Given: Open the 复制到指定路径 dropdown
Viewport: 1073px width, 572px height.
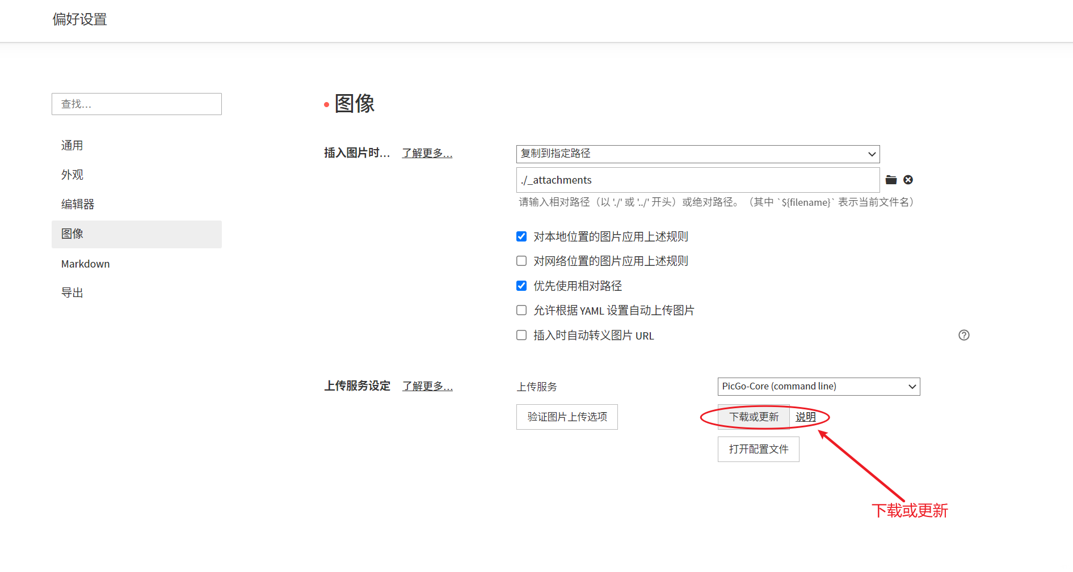Looking at the screenshot, I should click(698, 154).
